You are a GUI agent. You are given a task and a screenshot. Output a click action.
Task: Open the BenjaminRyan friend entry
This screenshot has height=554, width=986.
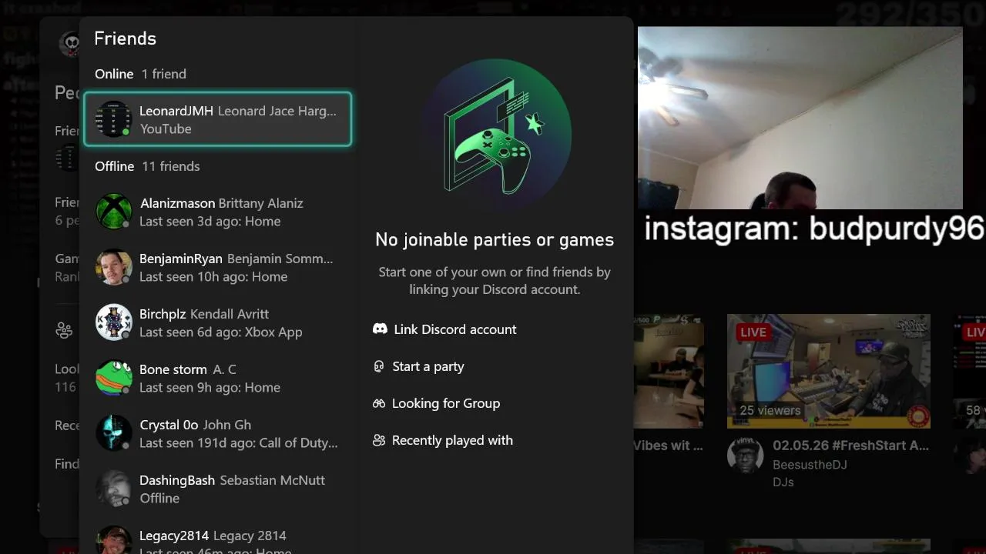click(217, 267)
